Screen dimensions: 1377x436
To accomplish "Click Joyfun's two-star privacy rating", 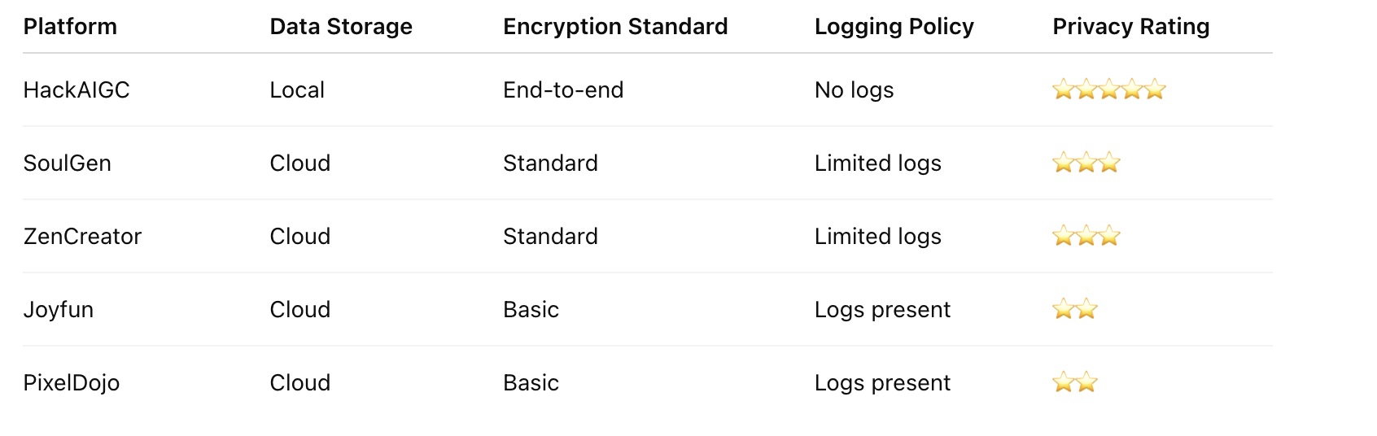I will tap(1074, 309).
